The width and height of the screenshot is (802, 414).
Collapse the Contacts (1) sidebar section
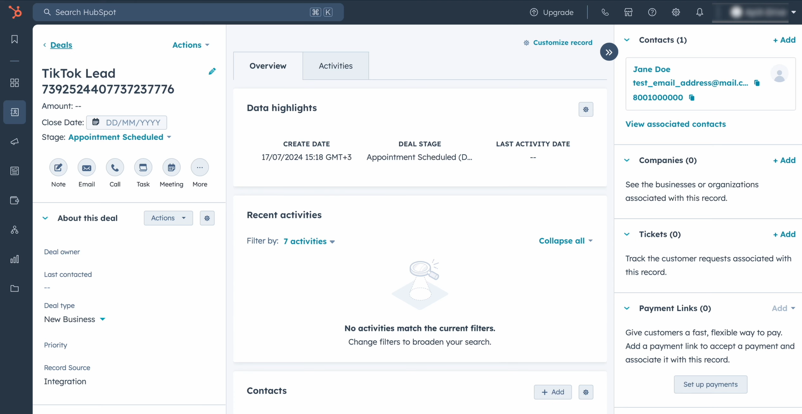[x=627, y=40]
